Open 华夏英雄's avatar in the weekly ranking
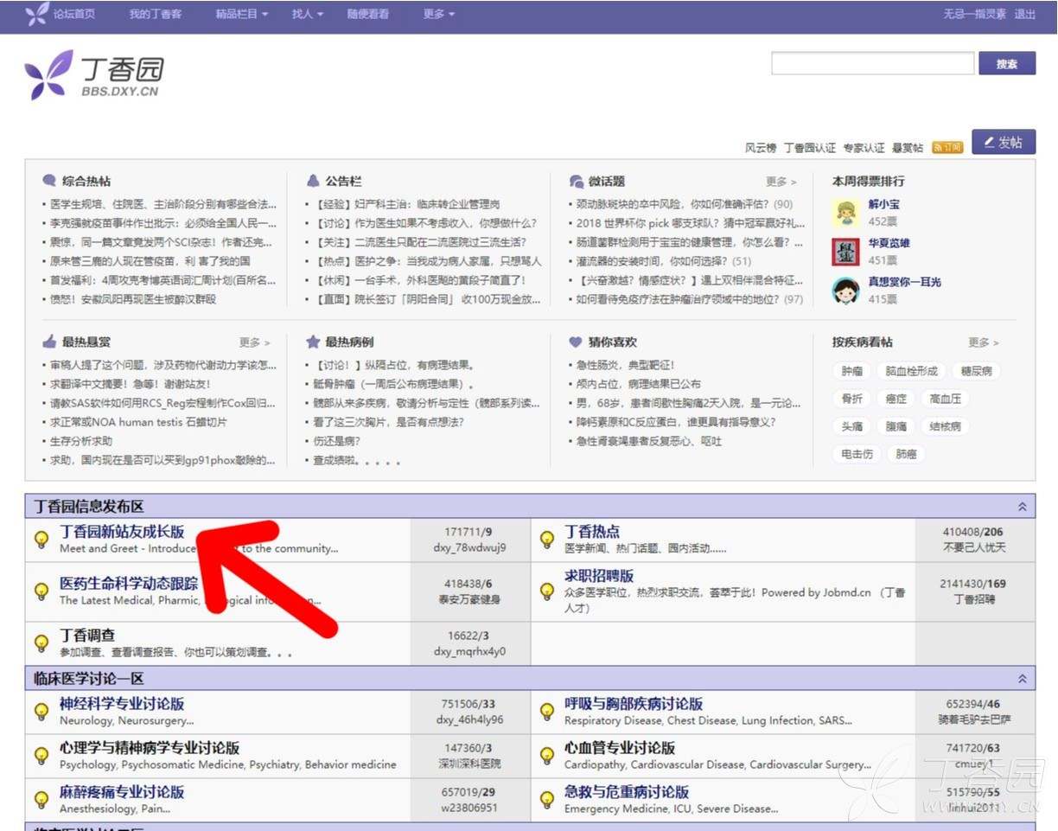Image resolution: width=1058 pixels, height=831 pixels. coord(845,251)
